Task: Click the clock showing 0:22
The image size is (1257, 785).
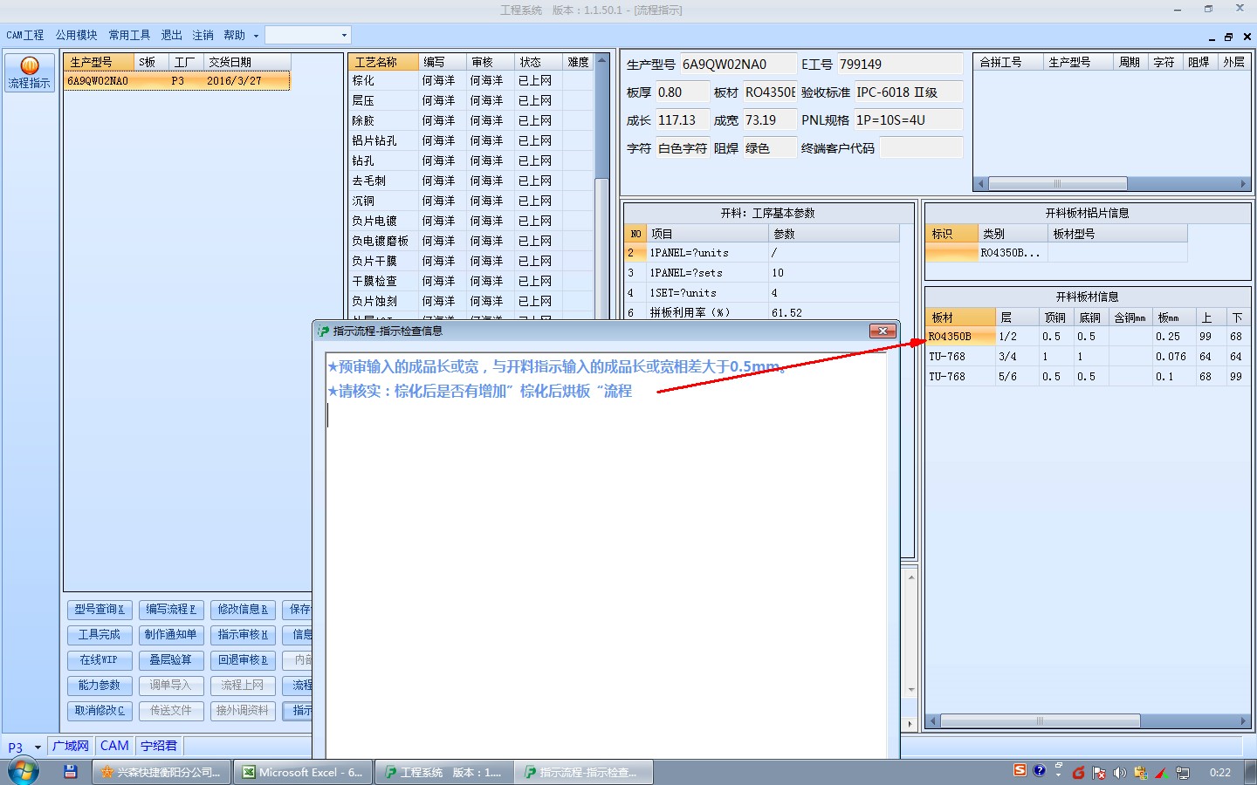Action: tap(1220, 773)
